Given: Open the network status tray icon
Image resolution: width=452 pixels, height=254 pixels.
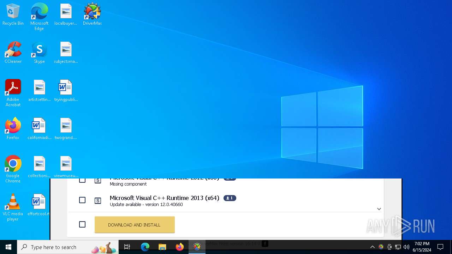Looking at the screenshot, I should point(398,247).
